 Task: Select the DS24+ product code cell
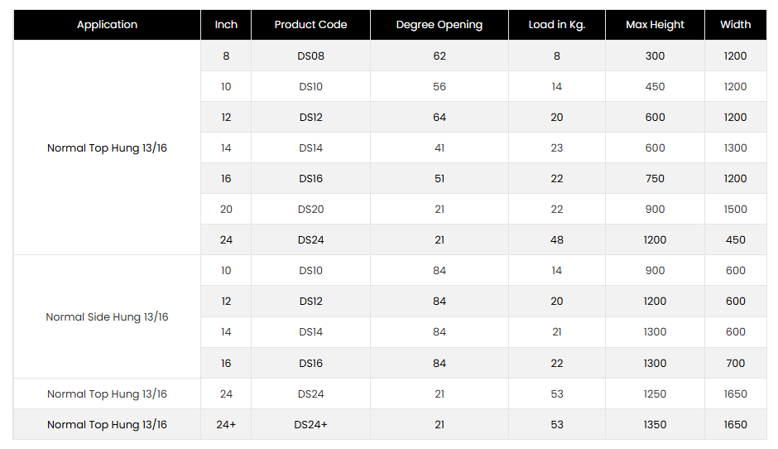tap(310, 425)
